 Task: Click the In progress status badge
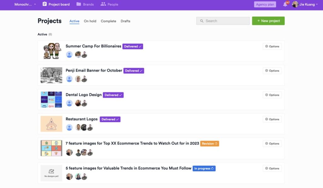204,168
